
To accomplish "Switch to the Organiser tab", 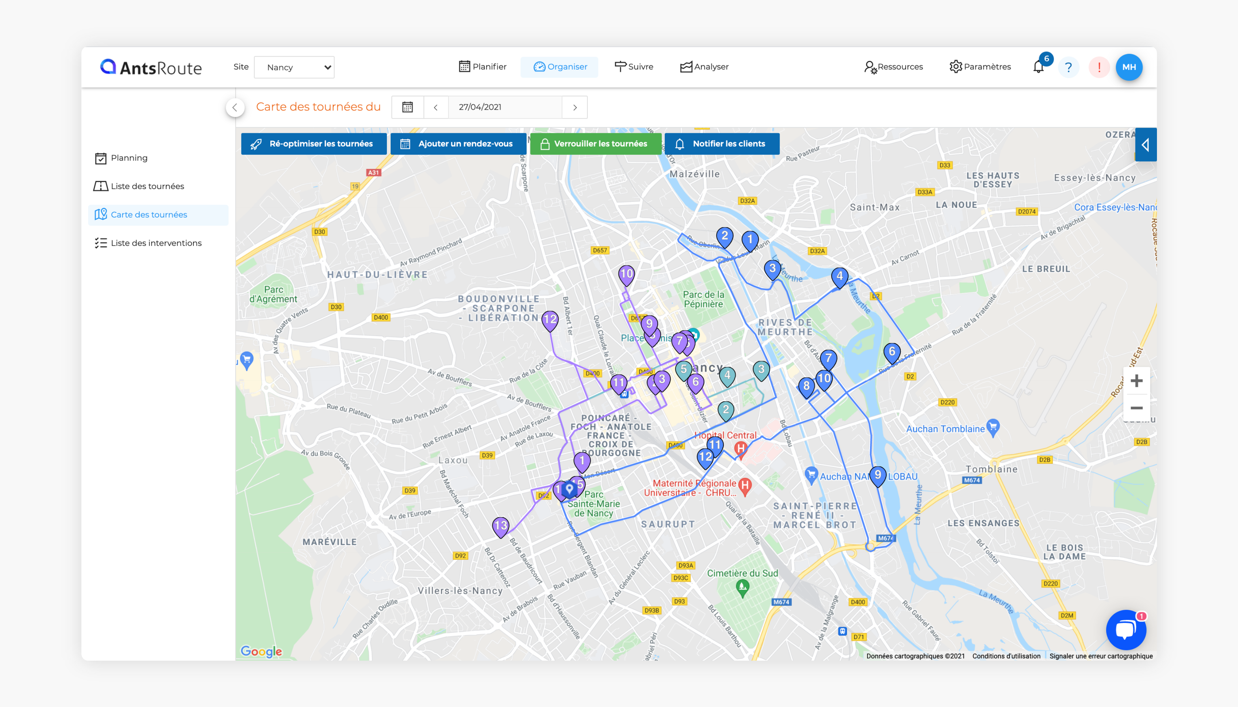I will coord(560,66).
